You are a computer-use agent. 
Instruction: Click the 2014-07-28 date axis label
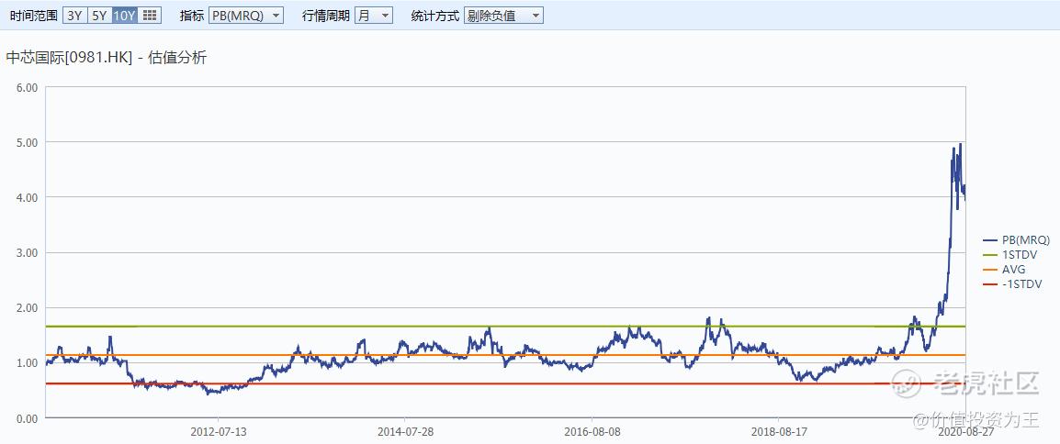click(x=404, y=431)
